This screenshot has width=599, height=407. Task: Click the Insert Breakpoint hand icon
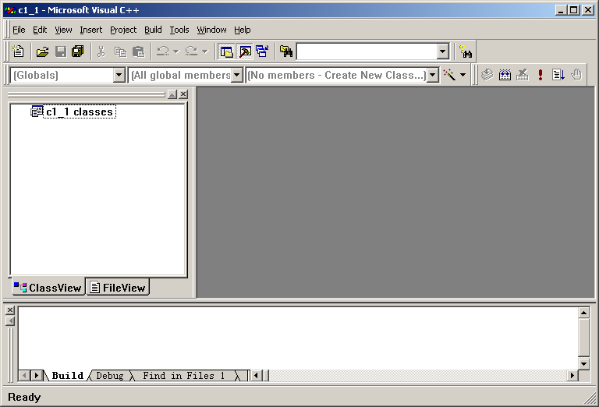[x=576, y=74]
